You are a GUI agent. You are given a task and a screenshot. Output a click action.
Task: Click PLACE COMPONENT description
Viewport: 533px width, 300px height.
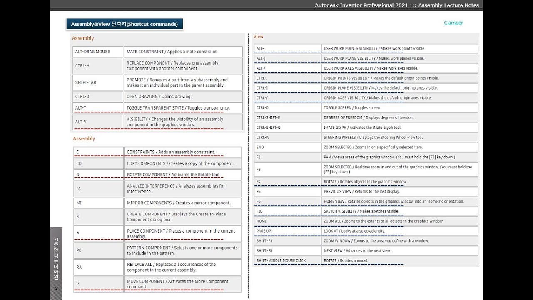pyautogui.click(x=182, y=234)
